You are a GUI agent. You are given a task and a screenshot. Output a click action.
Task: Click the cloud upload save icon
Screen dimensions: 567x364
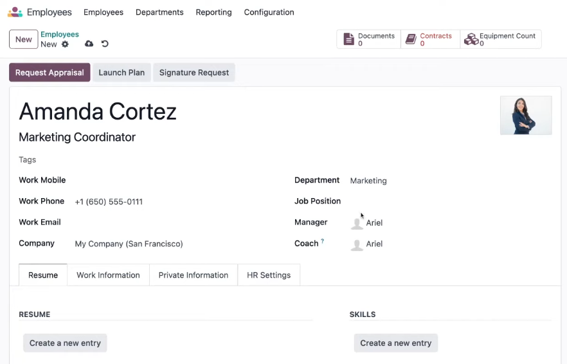[x=89, y=44]
